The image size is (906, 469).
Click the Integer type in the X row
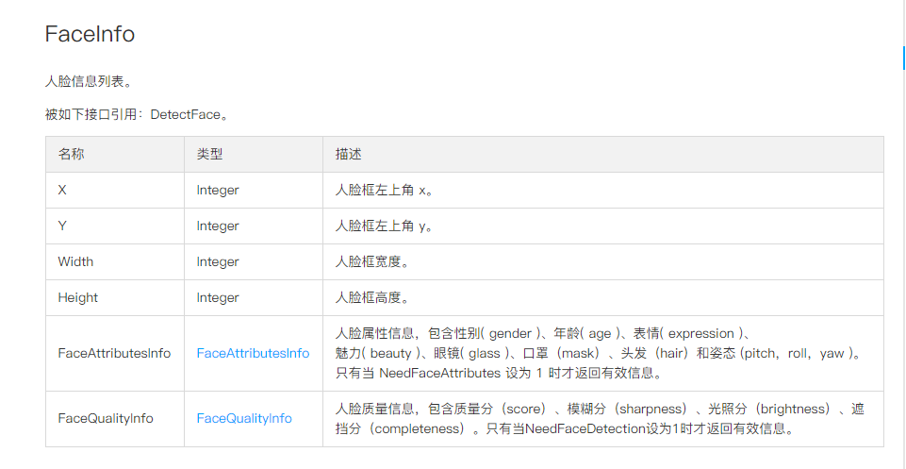pyautogui.click(x=218, y=190)
